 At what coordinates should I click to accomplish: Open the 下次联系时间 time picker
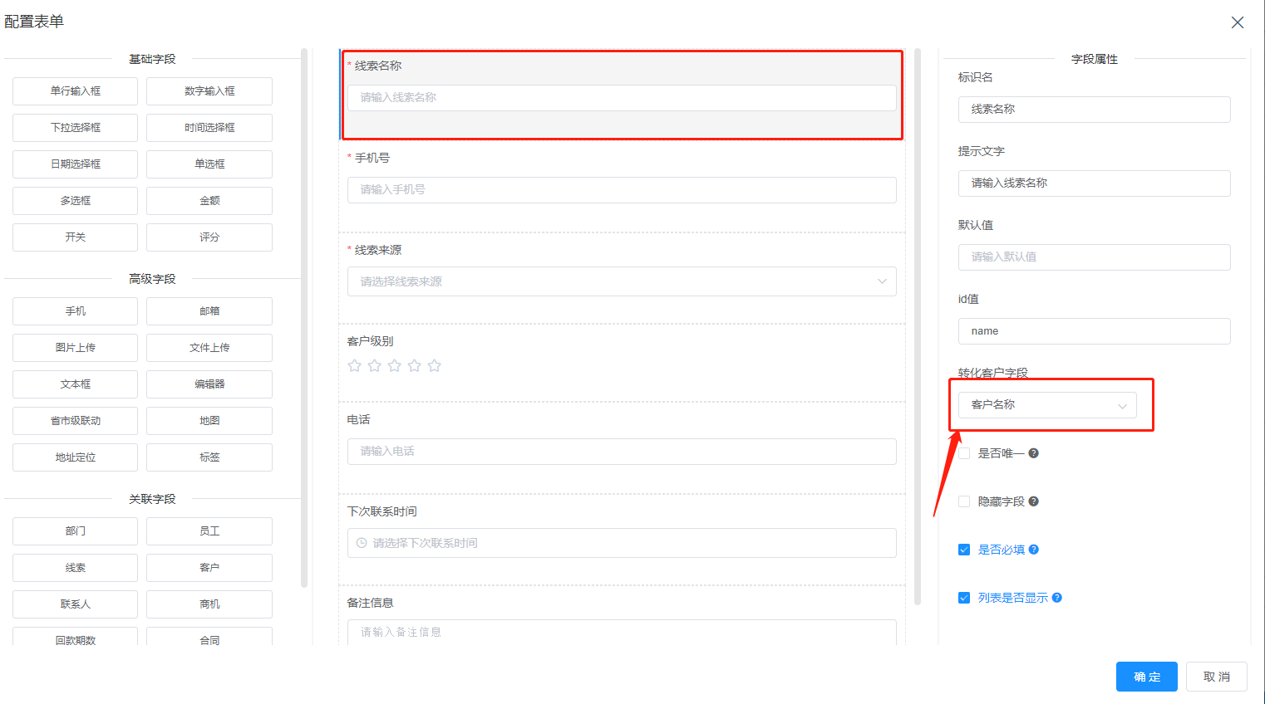[622, 543]
